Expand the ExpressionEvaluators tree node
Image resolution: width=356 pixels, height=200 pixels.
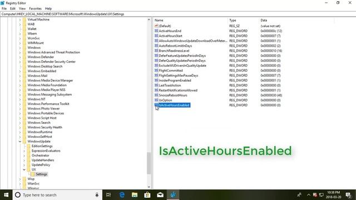click(24, 151)
